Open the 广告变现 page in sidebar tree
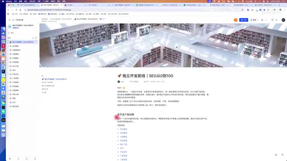Screen dimensions: 287x161 point(15,78)
